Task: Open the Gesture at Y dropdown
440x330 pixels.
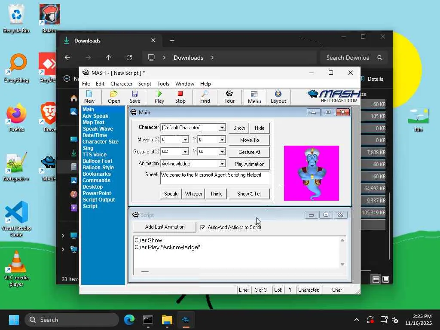Action: pos(222,152)
